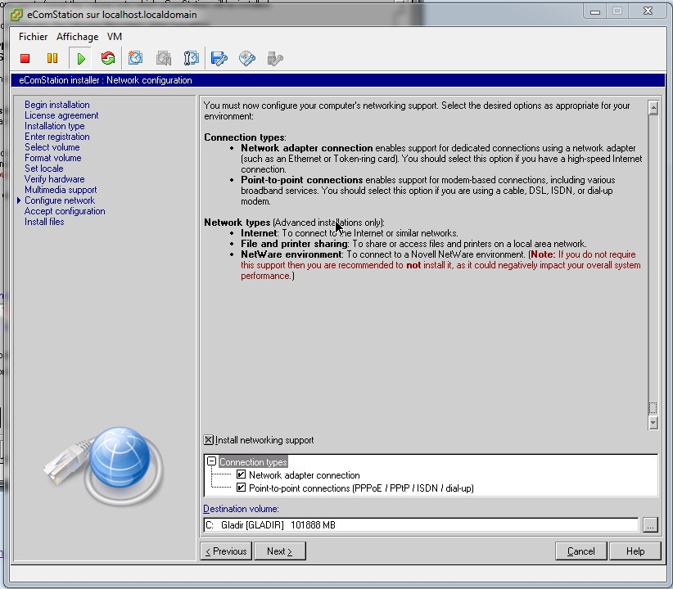Toggle Network adapter connection checkbox
This screenshot has height=589, width=673.
pyautogui.click(x=241, y=475)
